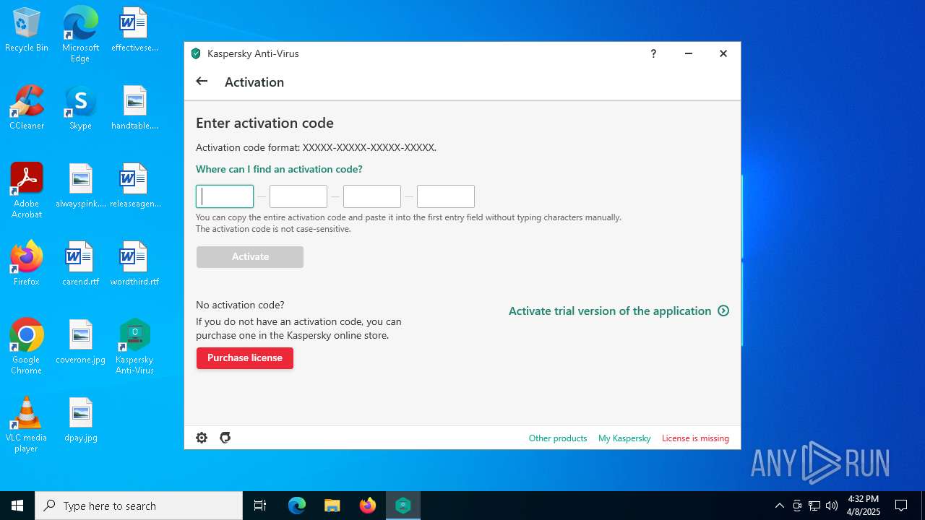The width and height of the screenshot is (925, 520).
Task: Open alwayspink... image file
Action: pos(80,186)
